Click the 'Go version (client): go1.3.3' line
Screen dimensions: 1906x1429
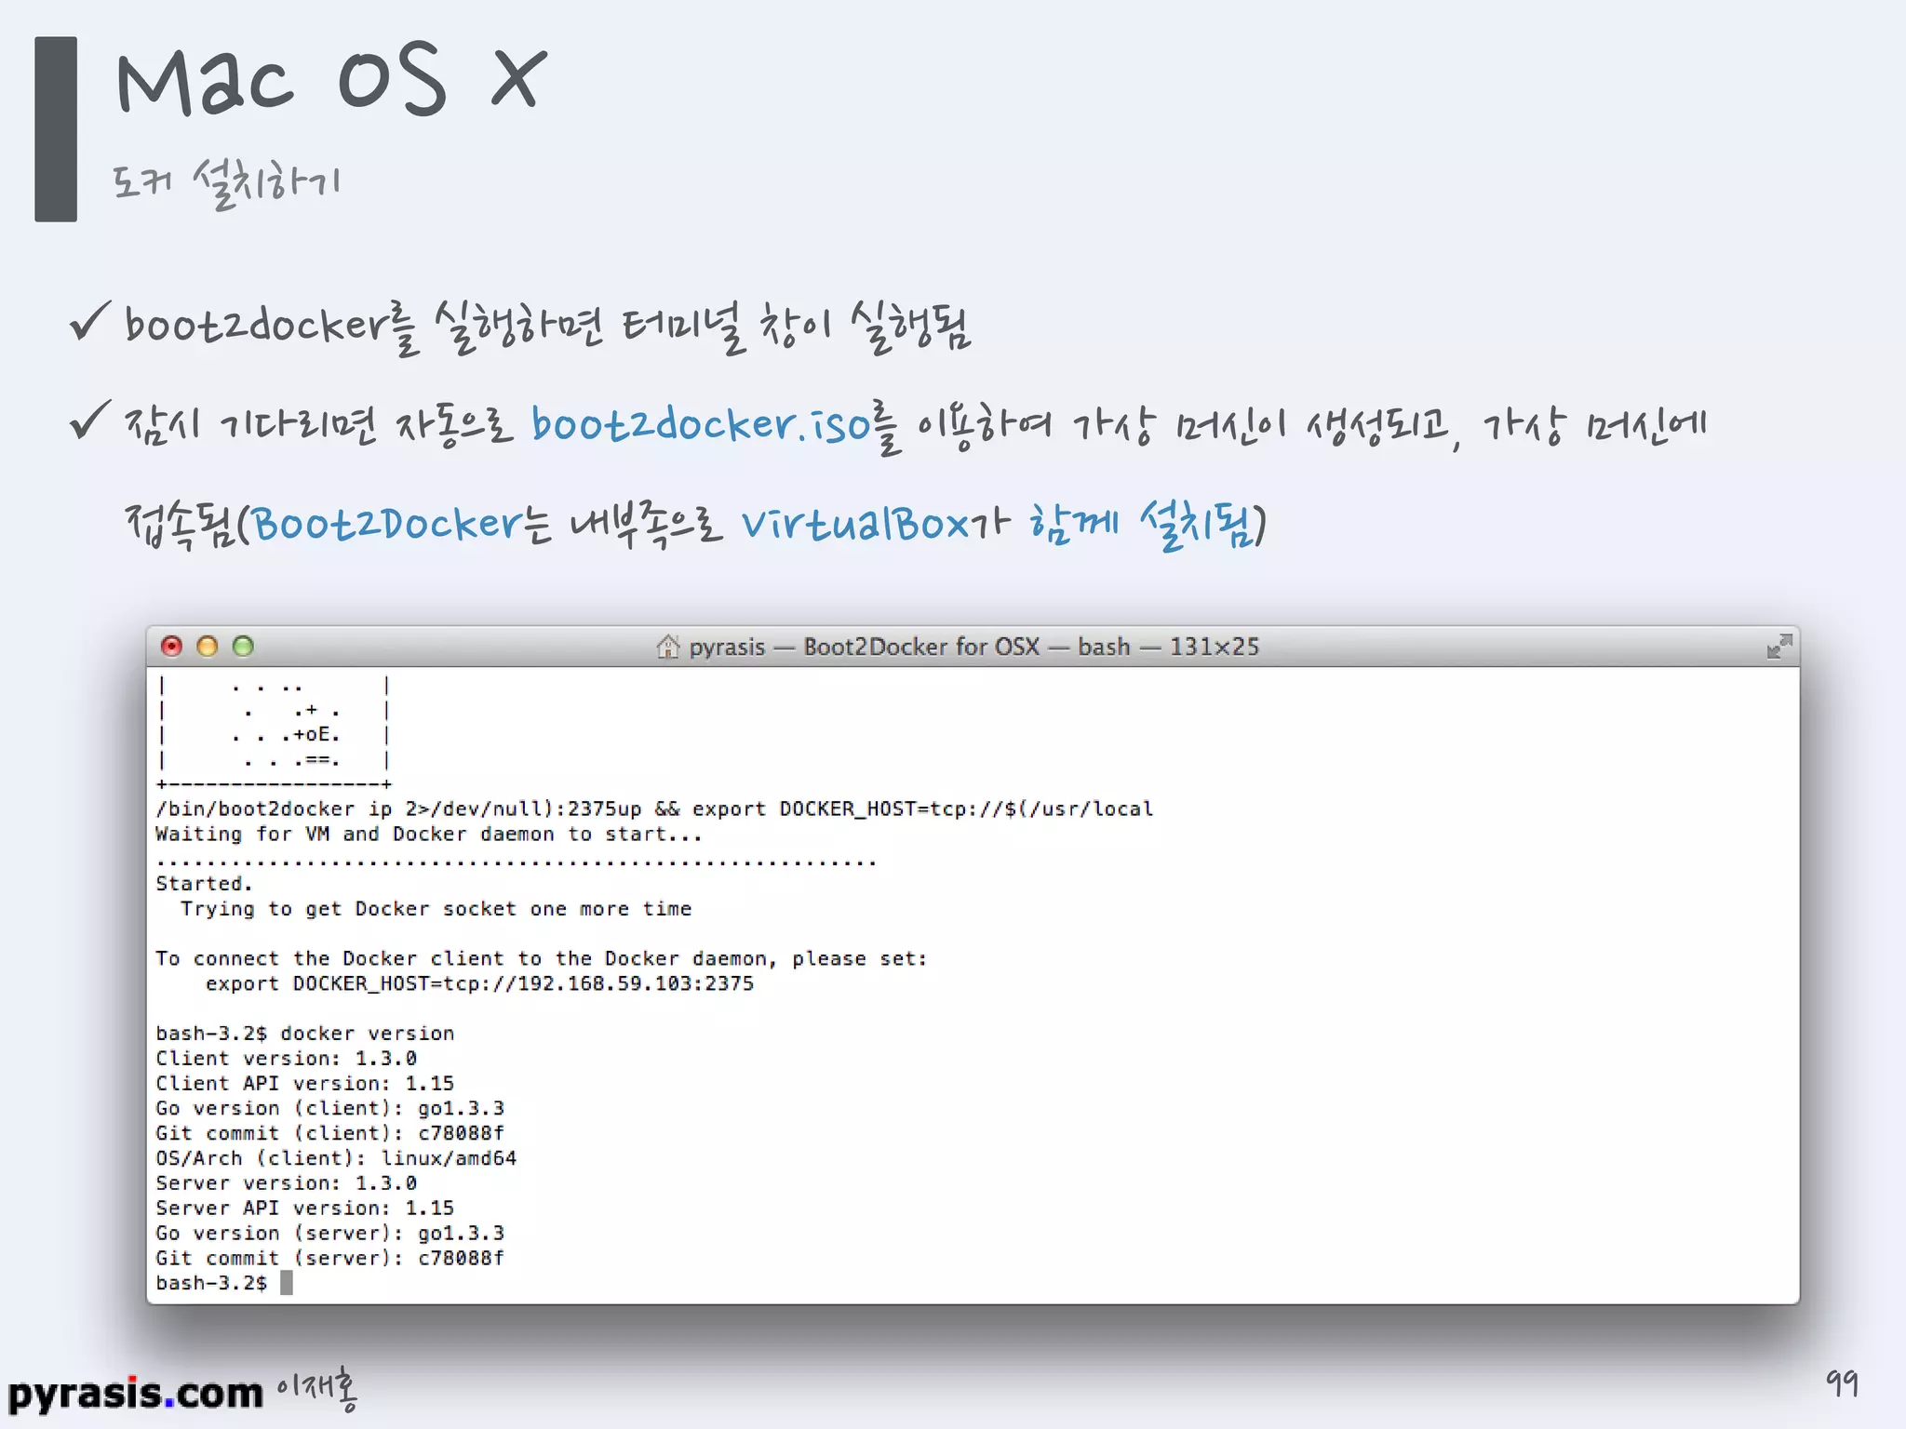click(x=329, y=1109)
